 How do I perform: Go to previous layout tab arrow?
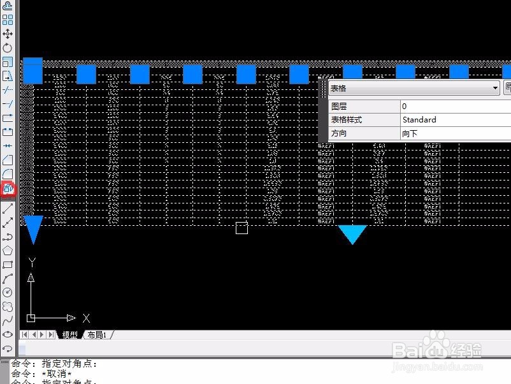coord(34,335)
